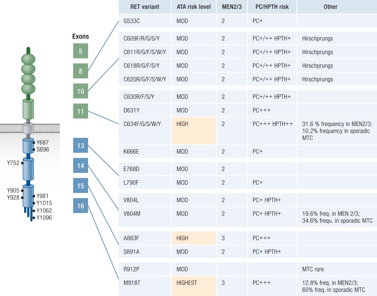
Task: Select the C634F/G/S/W/Y variant label
Action: [144, 123]
